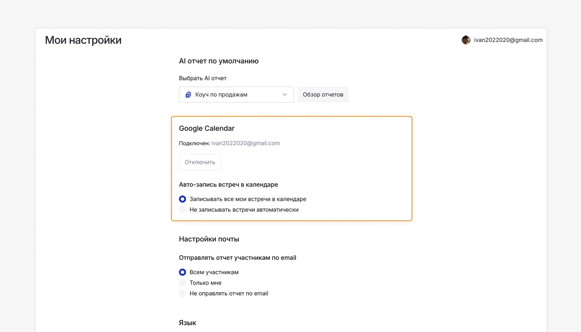
Task: Click the "Выбрать AI отчет" field label
Action: pyautogui.click(x=203, y=78)
